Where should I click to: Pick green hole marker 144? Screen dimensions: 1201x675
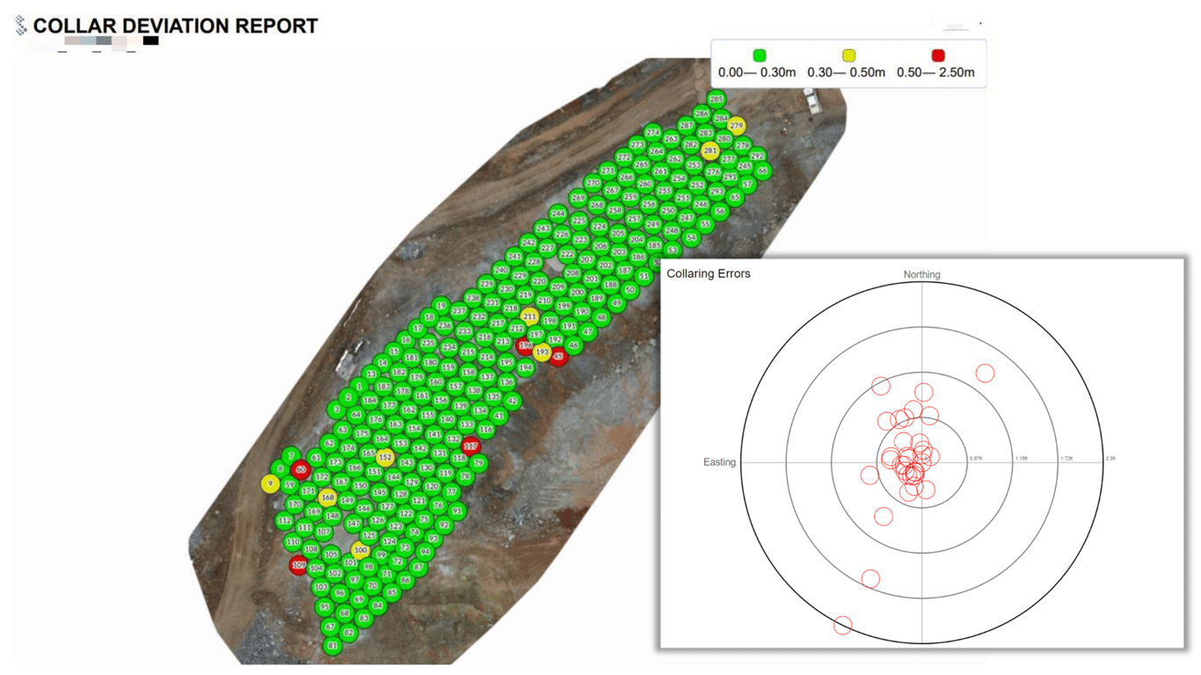pyautogui.click(x=393, y=477)
